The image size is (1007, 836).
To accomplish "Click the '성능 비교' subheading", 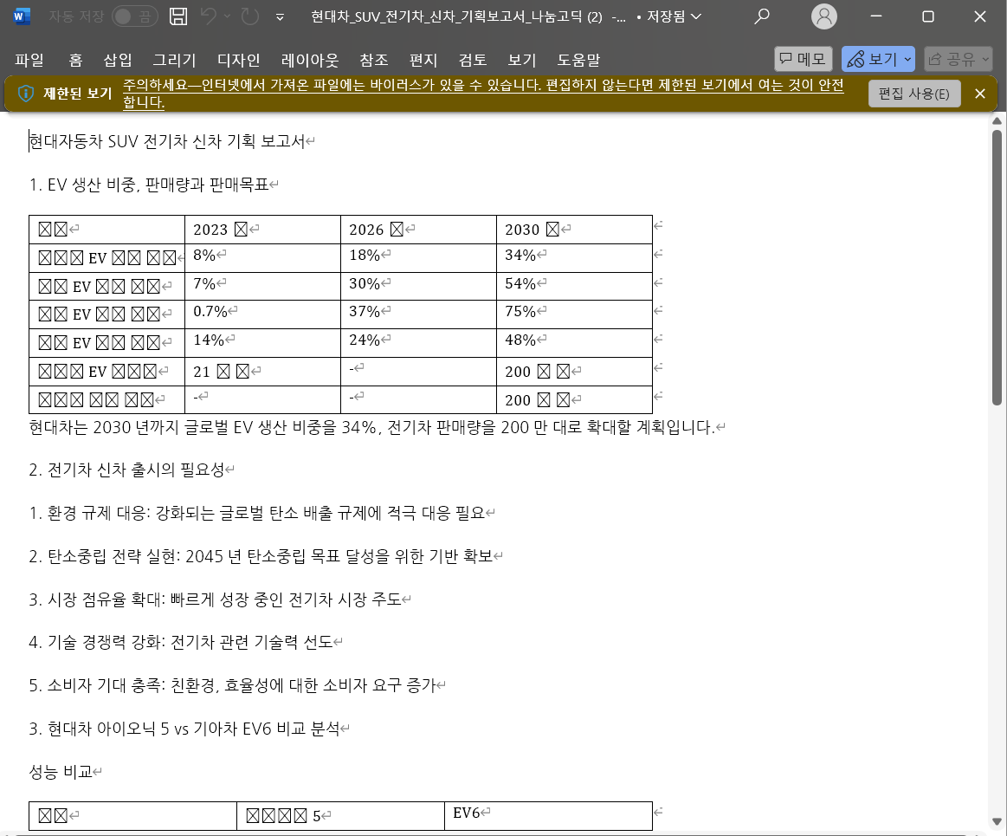I will [x=61, y=772].
